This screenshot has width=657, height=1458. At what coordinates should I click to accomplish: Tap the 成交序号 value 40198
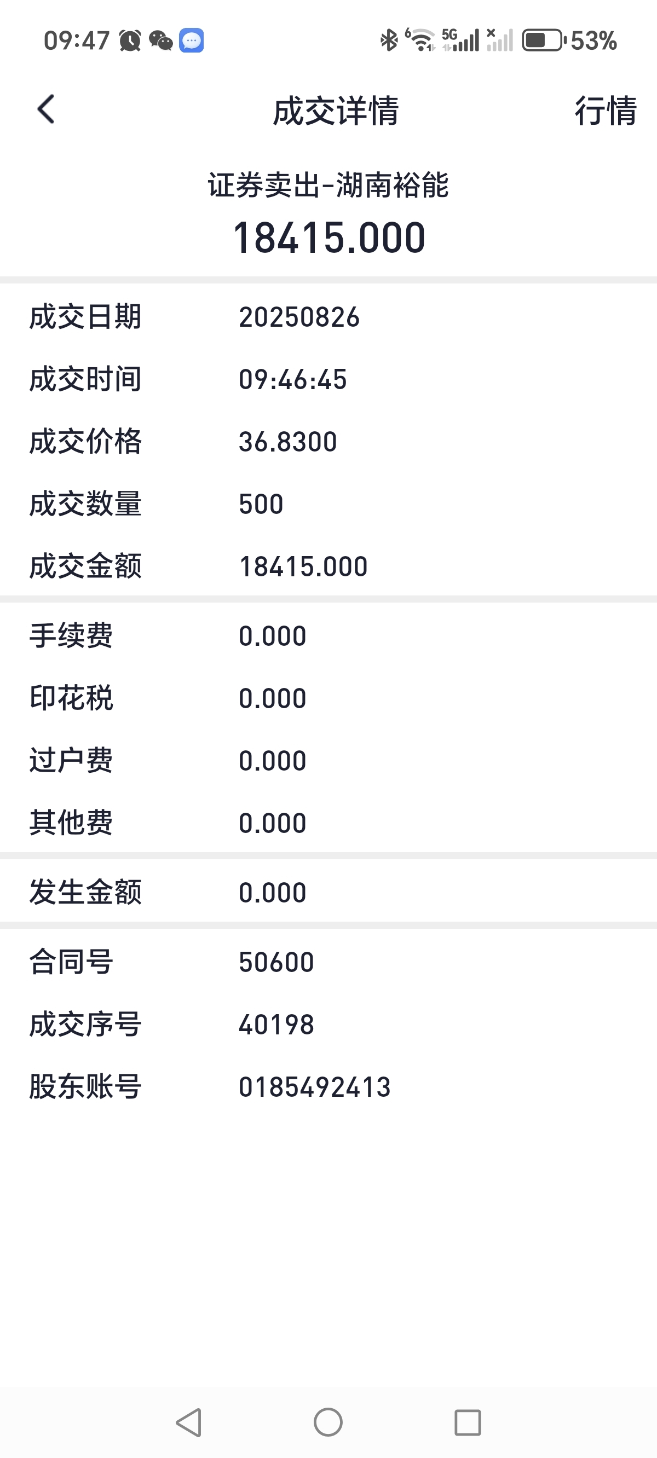276,1025
